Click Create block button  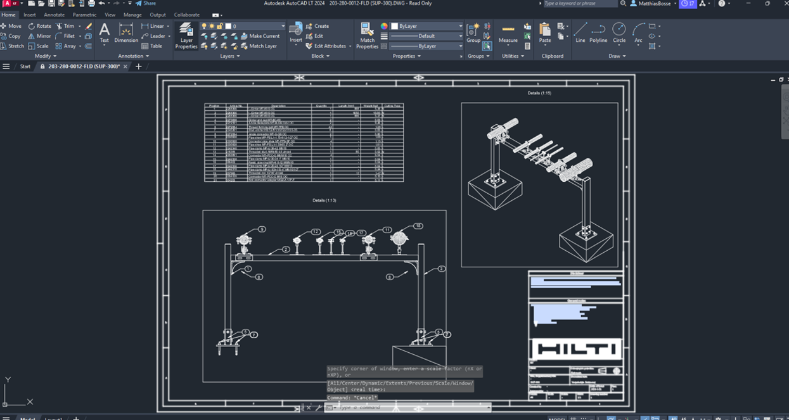(318, 26)
